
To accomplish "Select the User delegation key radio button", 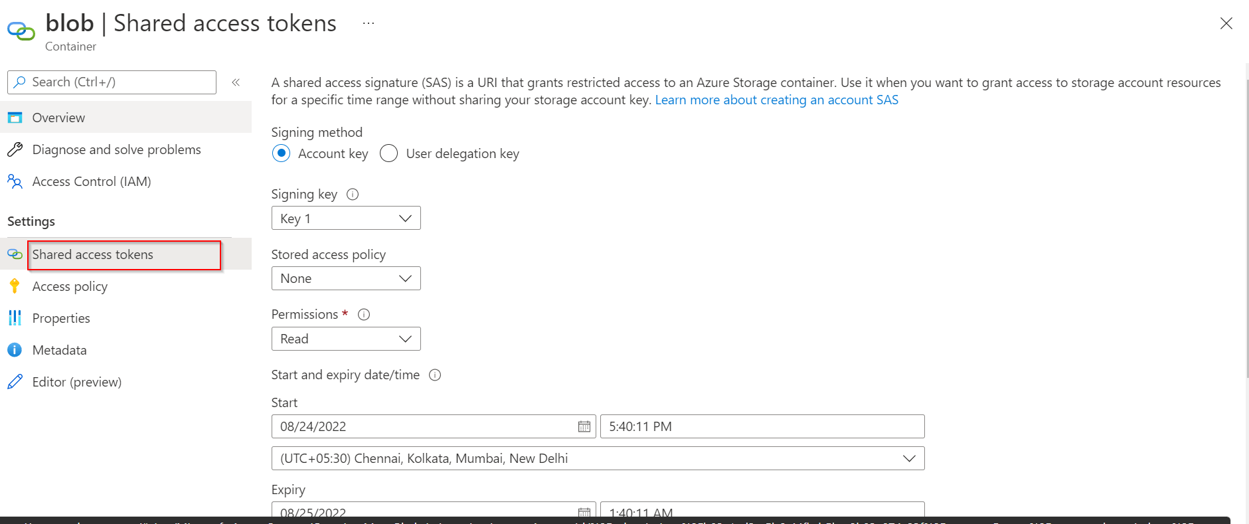I will pos(388,153).
